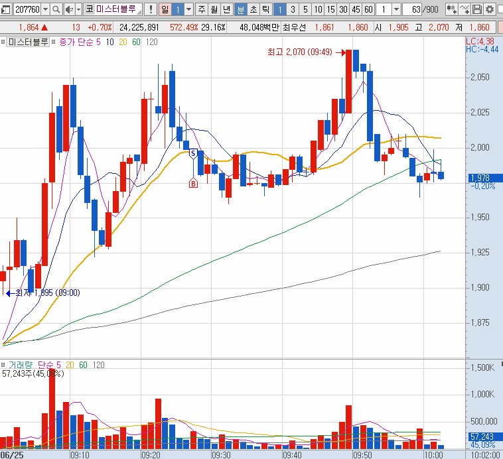Expand the minute interval combo box arrow
Screen dimensions: 503x459
pyautogui.click(x=396, y=9)
